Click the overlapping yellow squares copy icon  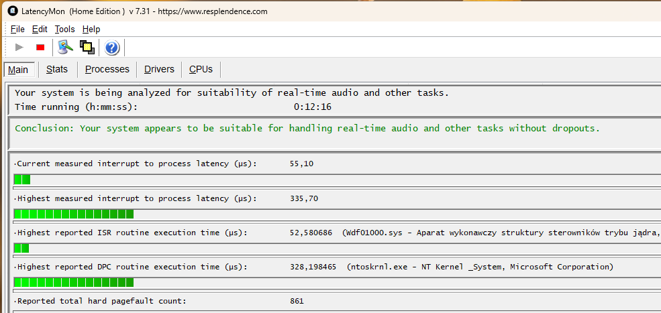pyautogui.click(x=87, y=47)
